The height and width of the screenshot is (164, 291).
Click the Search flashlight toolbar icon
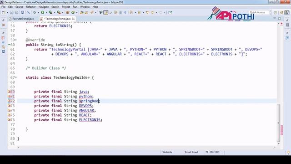[92, 12]
